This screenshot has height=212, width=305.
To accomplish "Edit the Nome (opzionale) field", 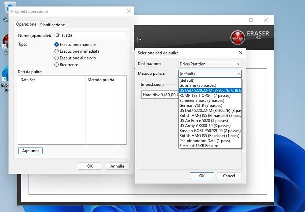I will [90, 35].
